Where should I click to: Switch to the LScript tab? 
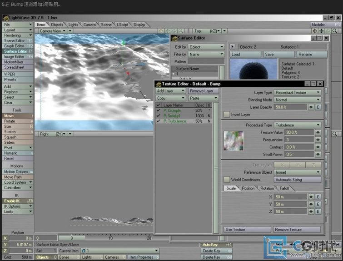coord(123,25)
